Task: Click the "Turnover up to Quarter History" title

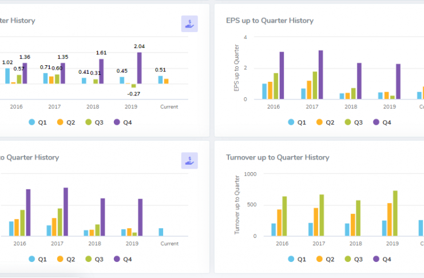Action: tap(278, 157)
